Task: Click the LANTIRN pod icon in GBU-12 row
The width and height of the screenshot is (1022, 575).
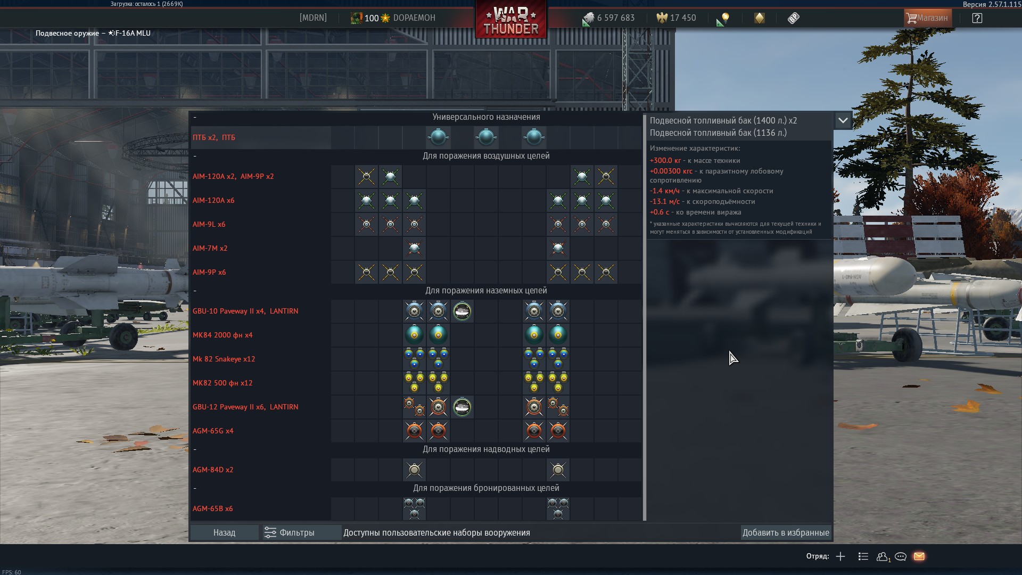Action: click(x=462, y=407)
